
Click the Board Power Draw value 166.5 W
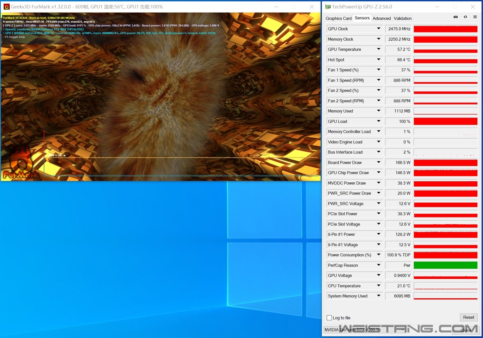pyautogui.click(x=398, y=162)
